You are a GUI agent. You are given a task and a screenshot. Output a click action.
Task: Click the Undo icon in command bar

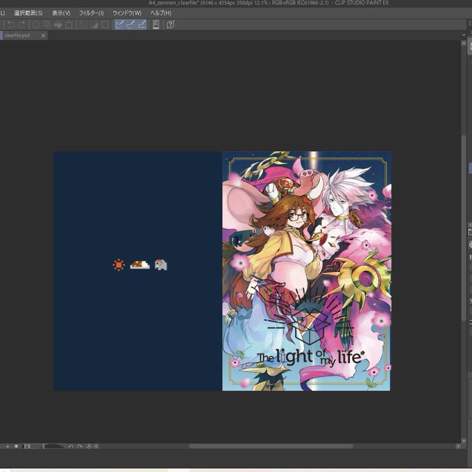coord(11,25)
